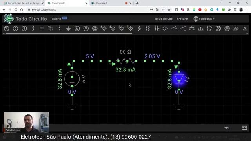This screenshot has width=251, height=141.
Task: Select the voltmeter component
Action: 77,29
